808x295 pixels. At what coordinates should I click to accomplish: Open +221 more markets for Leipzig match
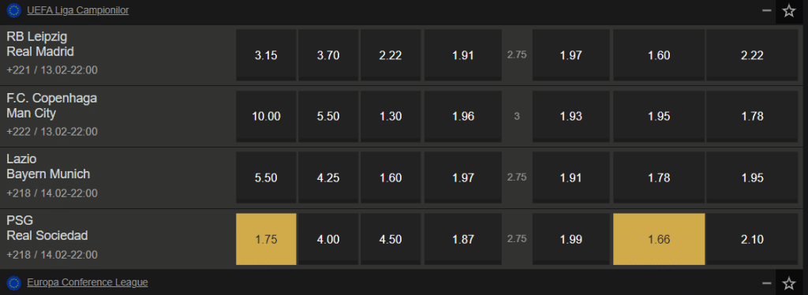coord(52,70)
